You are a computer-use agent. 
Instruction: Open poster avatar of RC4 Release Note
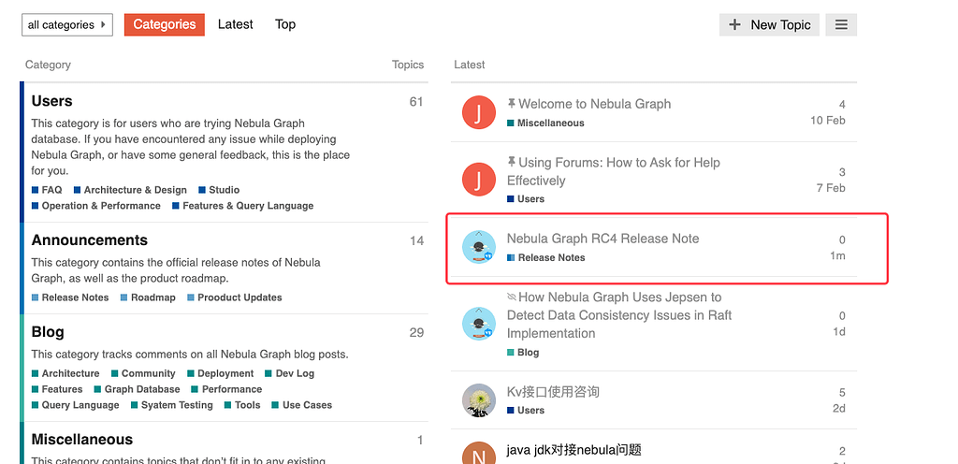pyautogui.click(x=478, y=247)
